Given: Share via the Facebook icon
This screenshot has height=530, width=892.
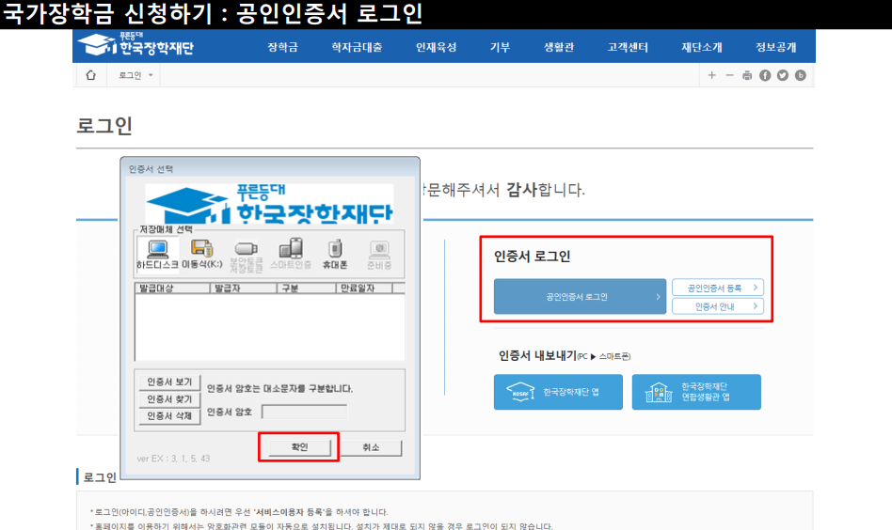Looking at the screenshot, I should 765,75.
